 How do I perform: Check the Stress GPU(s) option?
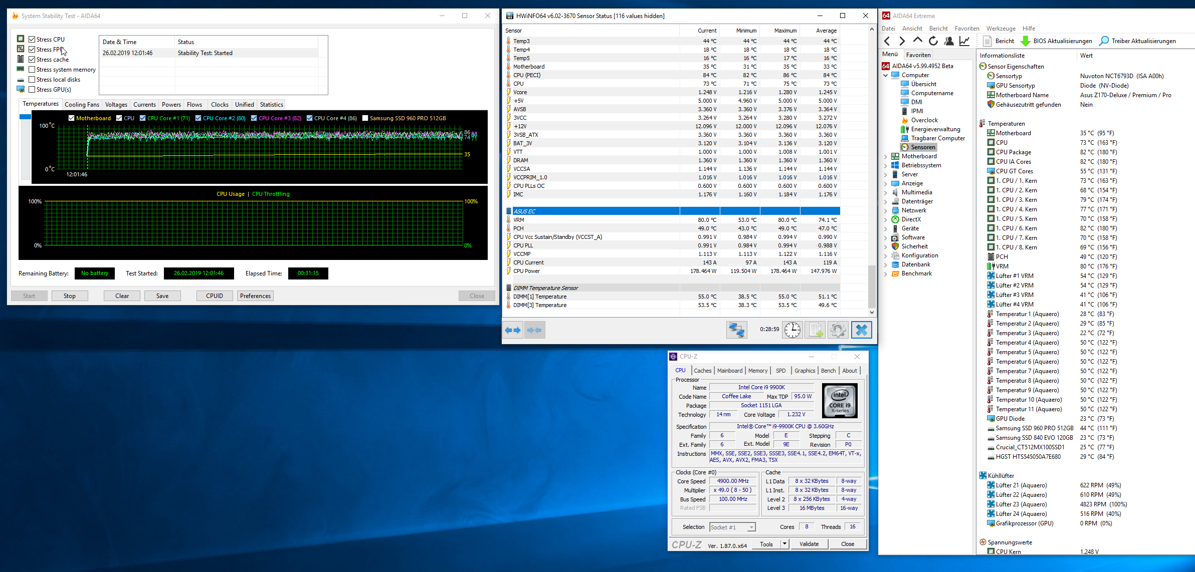click(x=32, y=90)
